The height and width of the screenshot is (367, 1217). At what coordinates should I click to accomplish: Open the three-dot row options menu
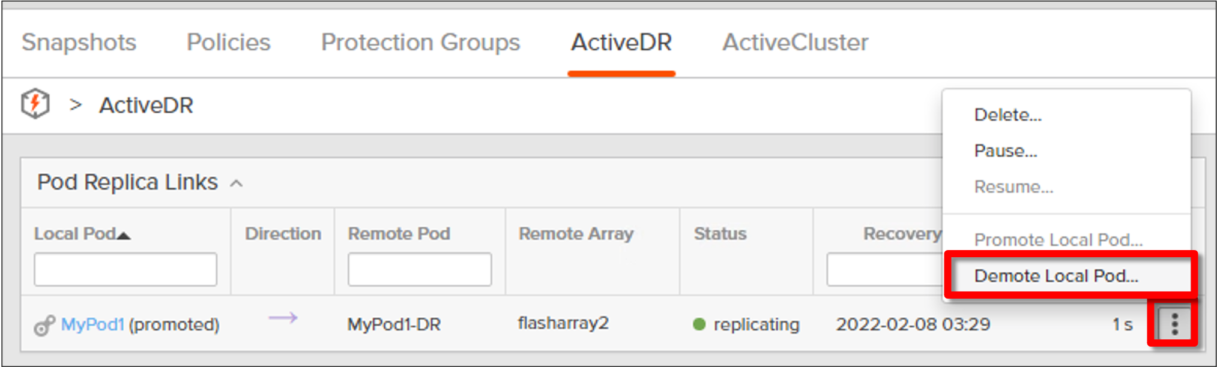(1174, 324)
